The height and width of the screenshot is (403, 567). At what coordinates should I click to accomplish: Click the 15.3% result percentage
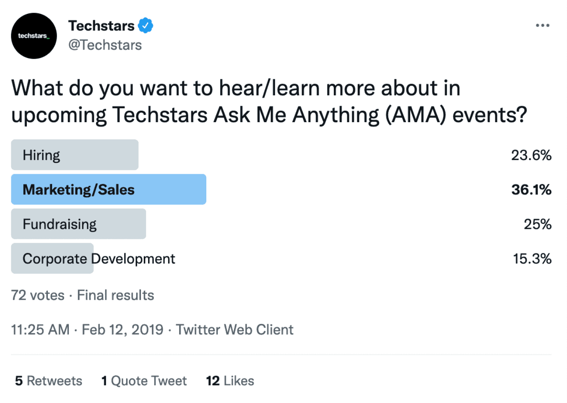(532, 259)
